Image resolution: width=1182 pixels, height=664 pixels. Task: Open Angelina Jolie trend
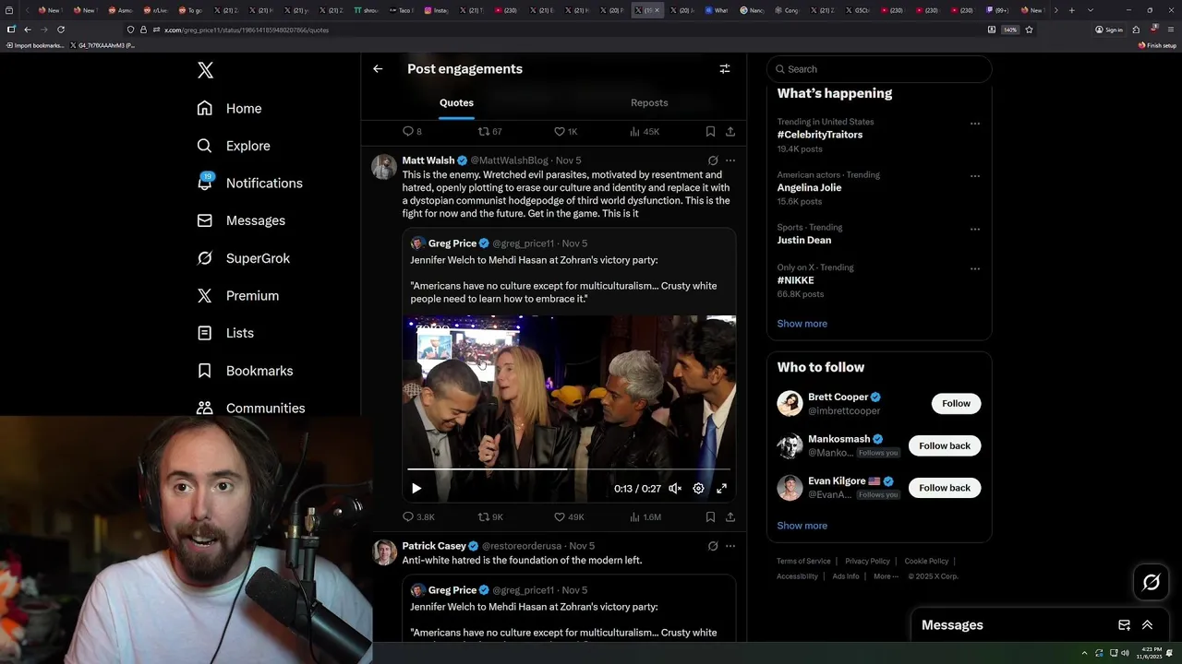click(809, 187)
